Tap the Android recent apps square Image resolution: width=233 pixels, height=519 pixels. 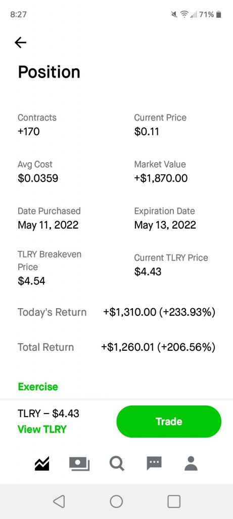click(174, 501)
